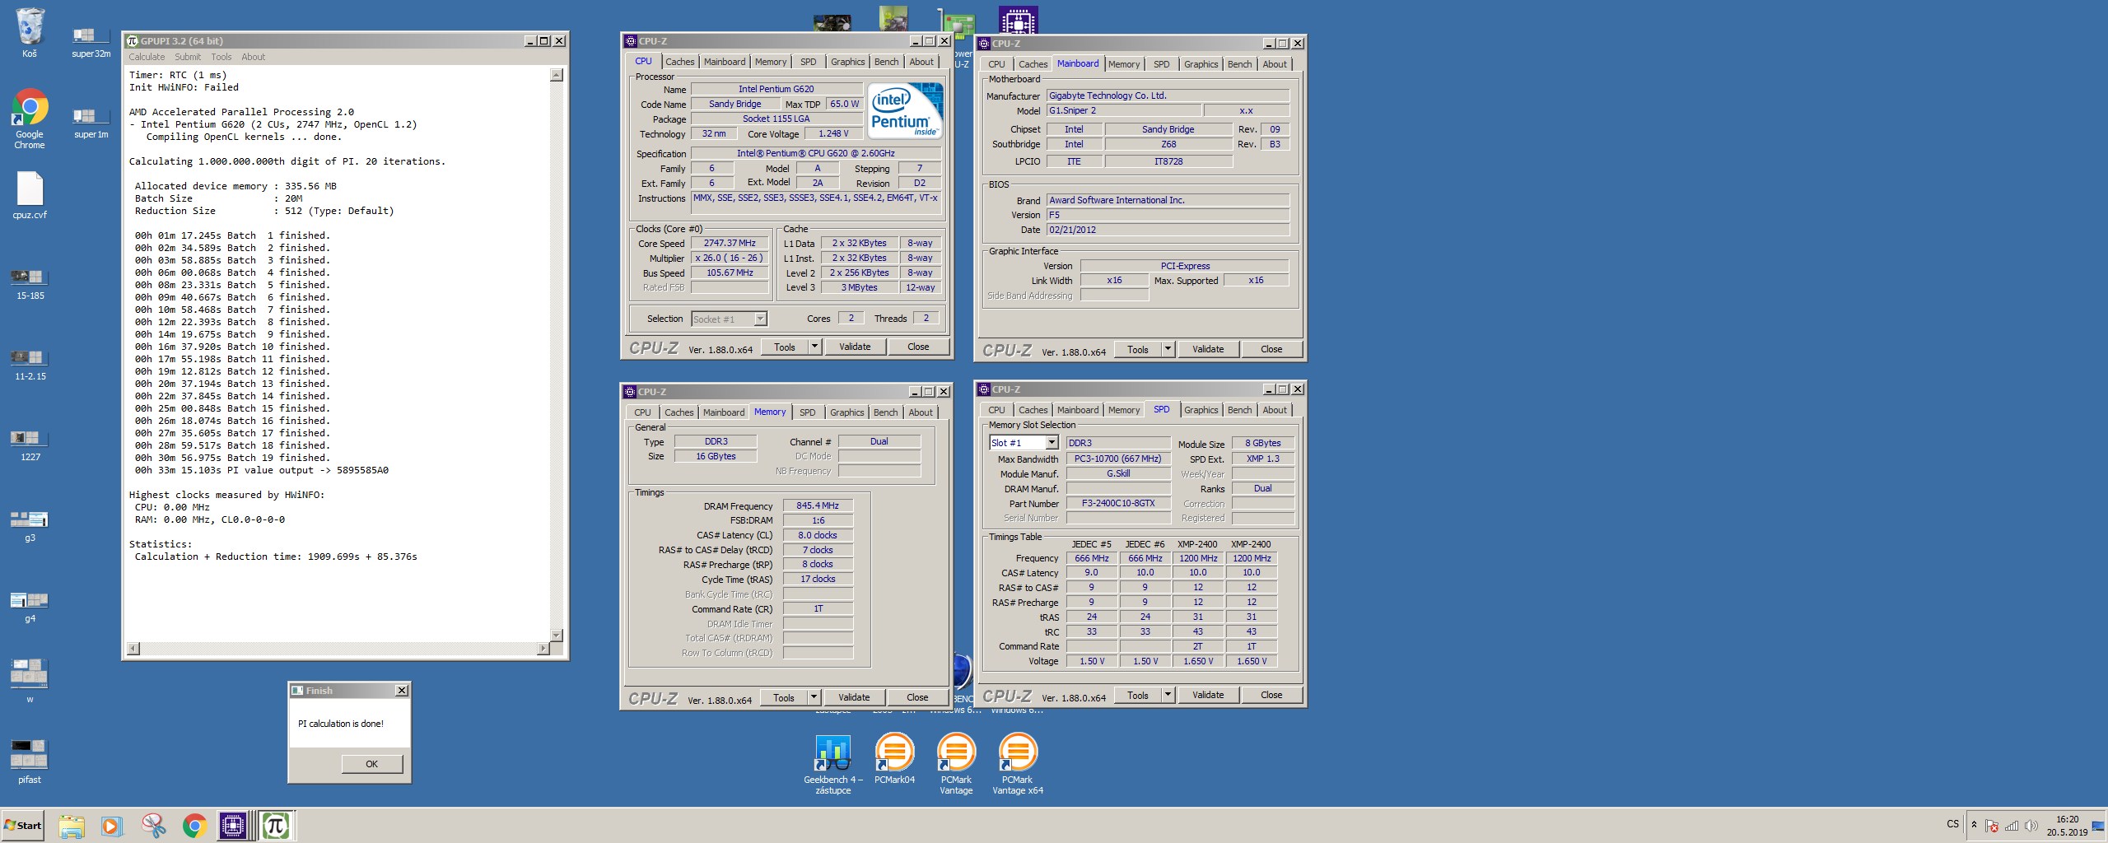This screenshot has height=843, width=2108.
Task: Click Validate in CPU tab CPU-Z window
Action: click(x=855, y=347)
